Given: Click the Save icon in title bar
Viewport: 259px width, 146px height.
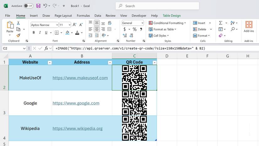Looking at the screenshot, I should pyautogui.click(x=38, y=6).
